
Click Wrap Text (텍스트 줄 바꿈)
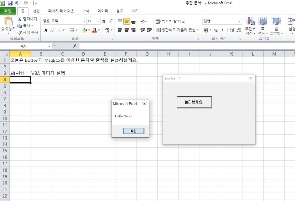tap(170, 21)
